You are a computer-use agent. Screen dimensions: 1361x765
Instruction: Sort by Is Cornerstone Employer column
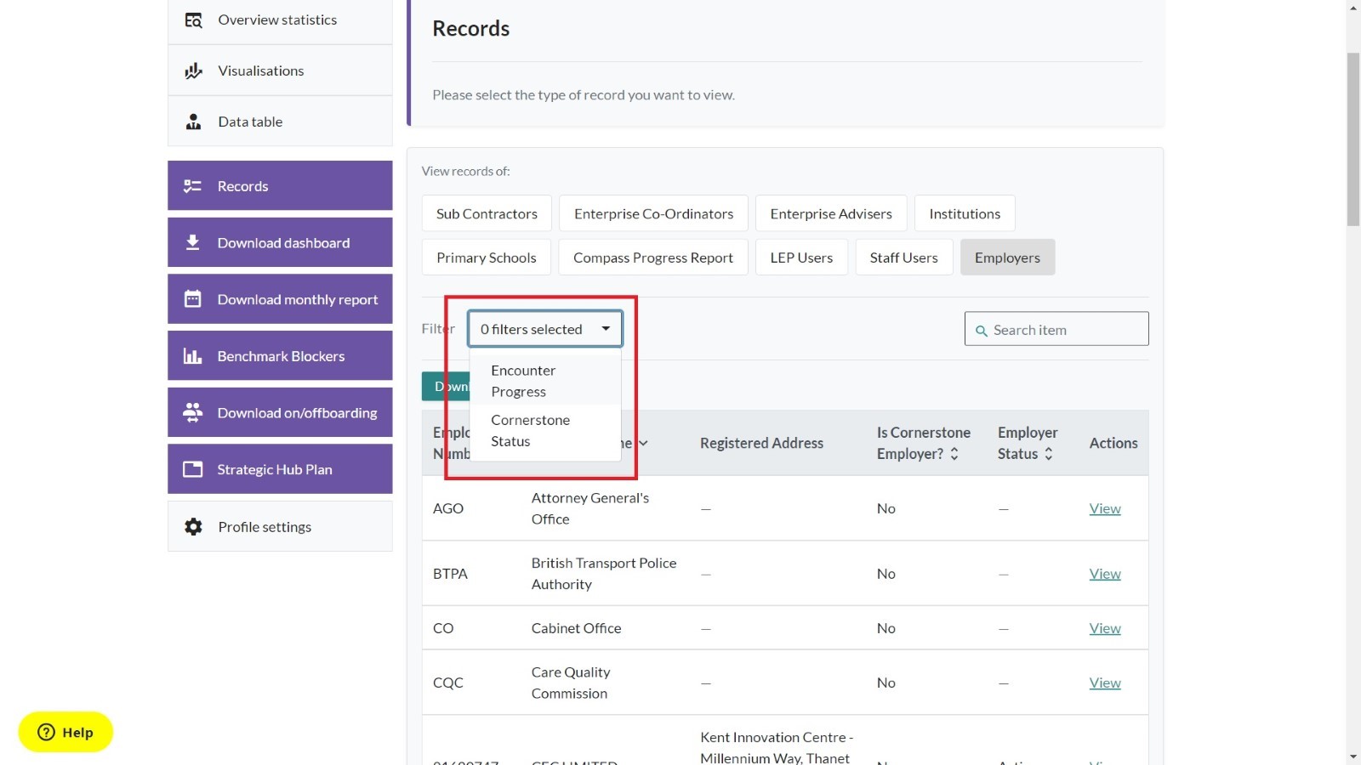(954, 454)
